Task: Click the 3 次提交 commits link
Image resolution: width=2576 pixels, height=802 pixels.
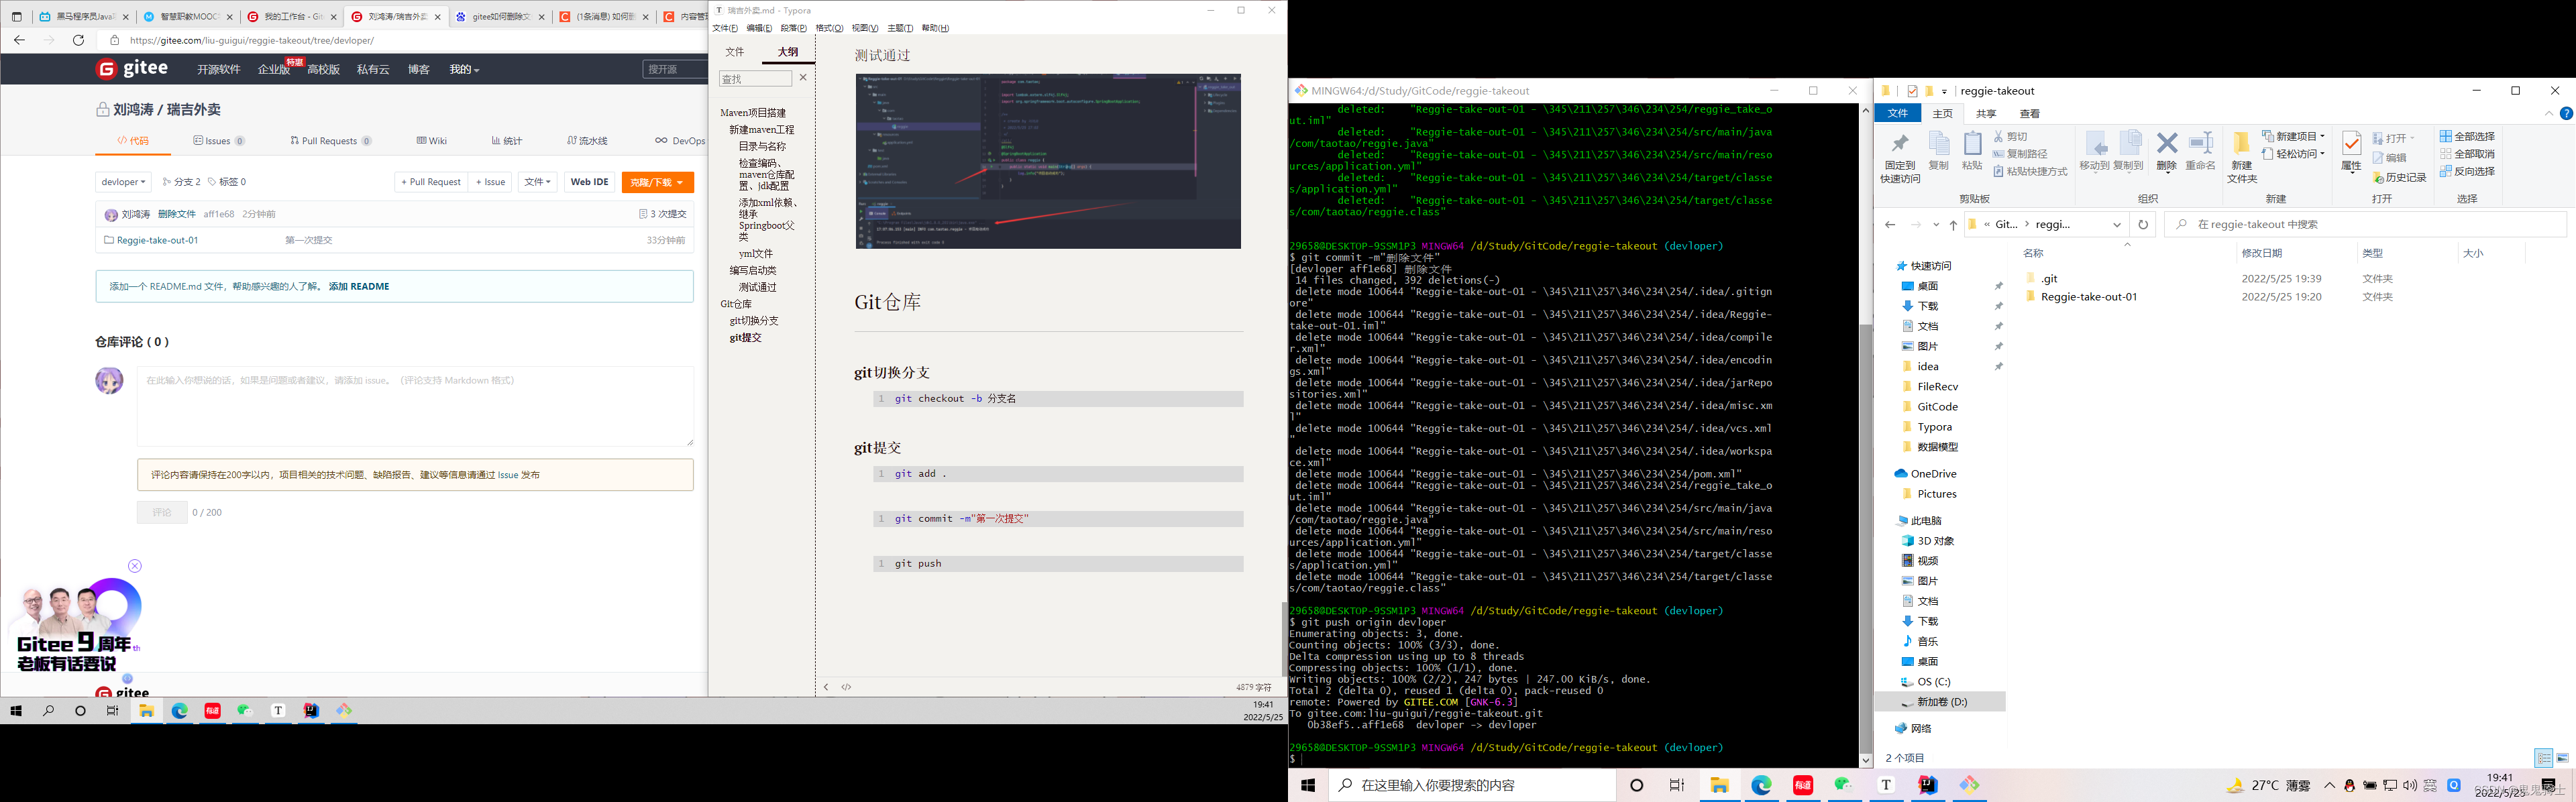Action: click(663, 214)
